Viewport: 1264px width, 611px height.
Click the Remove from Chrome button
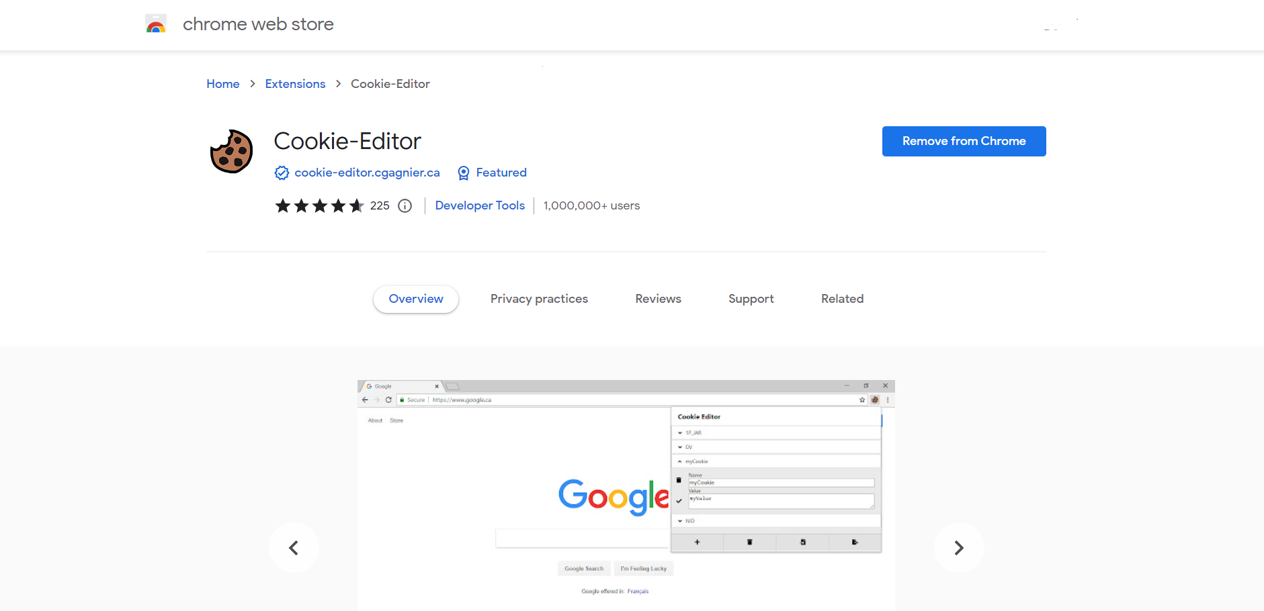pyautogui.click(x=964, y=141)
